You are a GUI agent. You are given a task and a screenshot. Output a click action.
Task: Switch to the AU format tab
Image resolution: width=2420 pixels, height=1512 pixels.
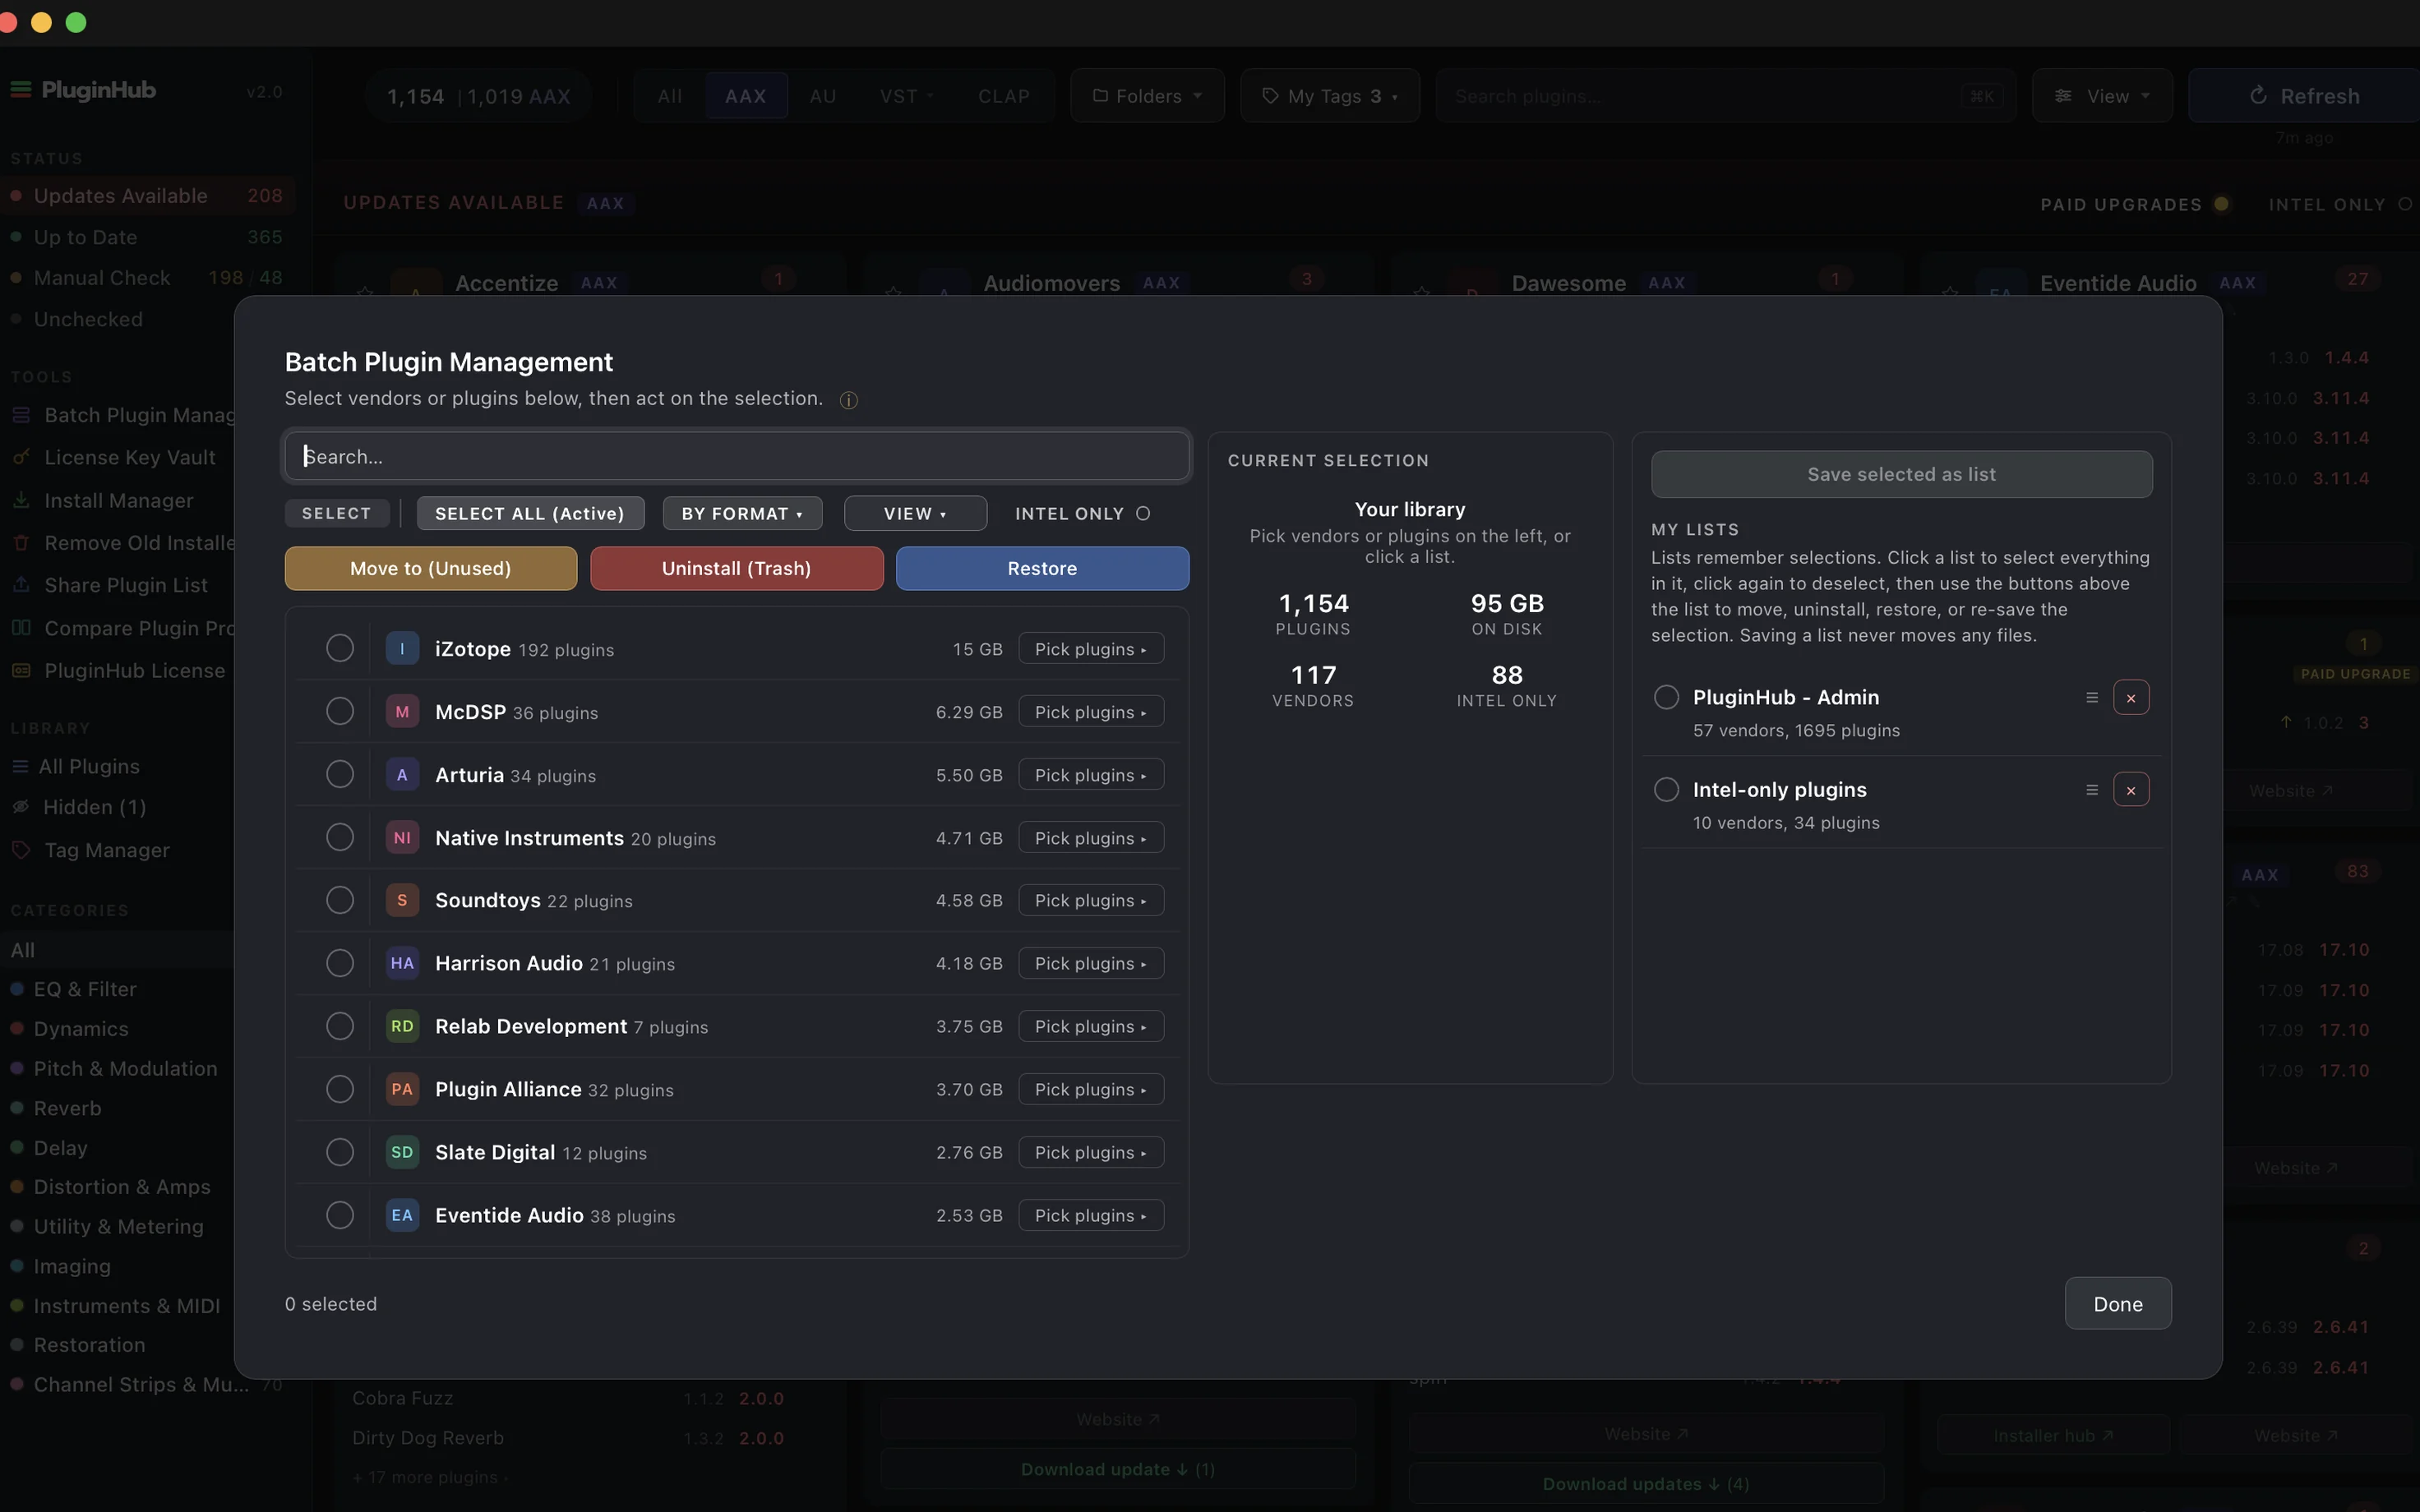click(x=823, y=96)
